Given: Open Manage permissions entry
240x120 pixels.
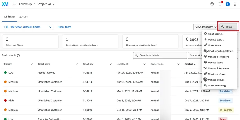Looking at the screenshot, I should pos(218,57).
